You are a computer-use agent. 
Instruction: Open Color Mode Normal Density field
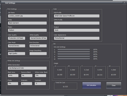(16, 46)
